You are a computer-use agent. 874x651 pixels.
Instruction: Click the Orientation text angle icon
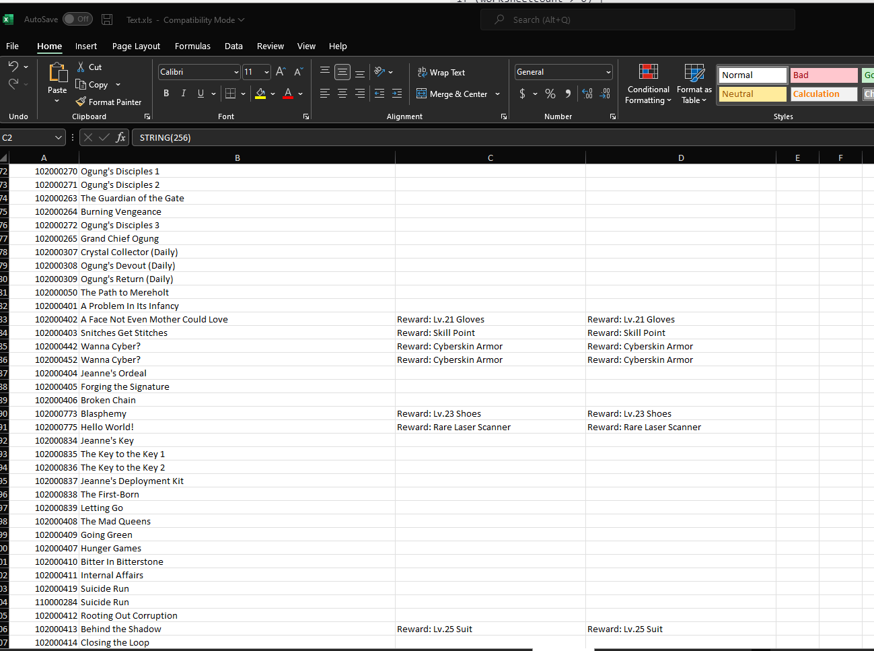tap(379, 71)
